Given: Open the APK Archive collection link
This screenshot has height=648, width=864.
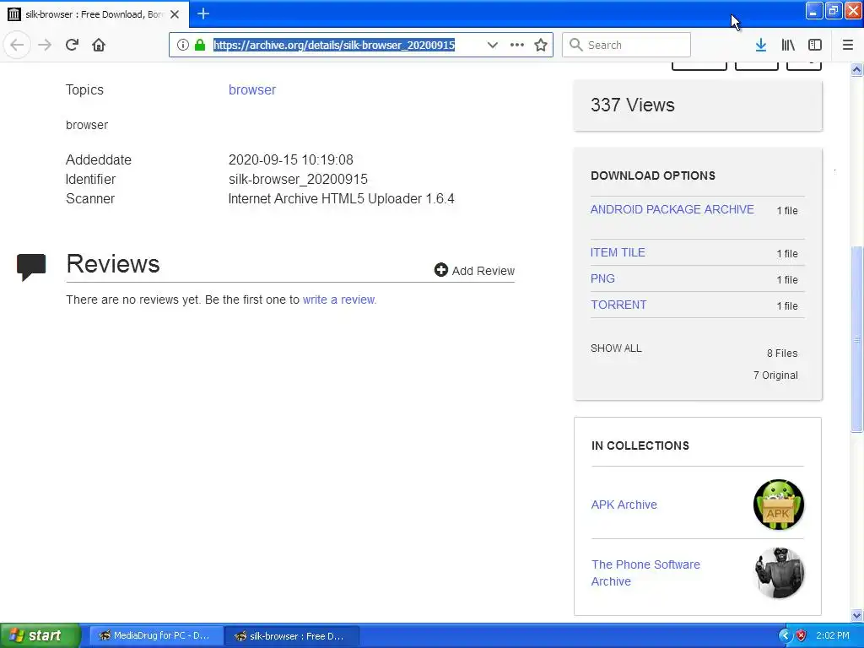Looking at the screenshot, I should (624, 505).
